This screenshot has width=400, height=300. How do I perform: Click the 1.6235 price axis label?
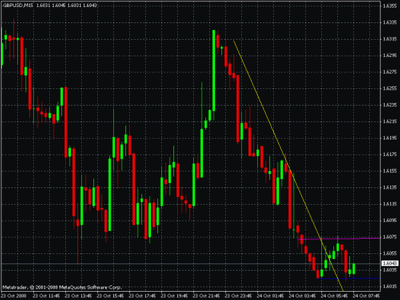390,105
